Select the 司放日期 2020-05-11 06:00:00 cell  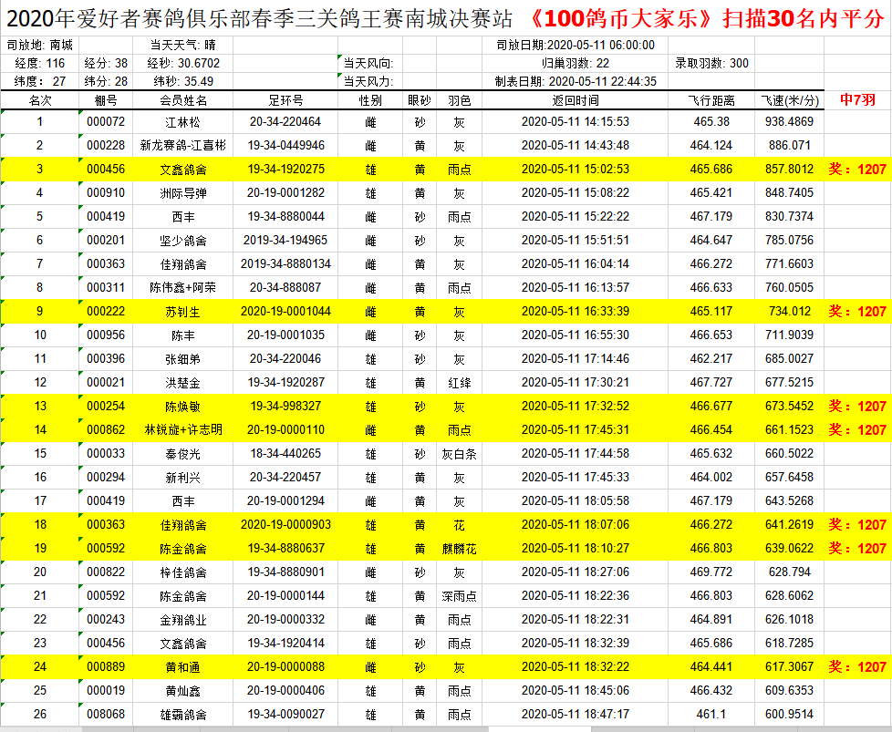(576, 45)
